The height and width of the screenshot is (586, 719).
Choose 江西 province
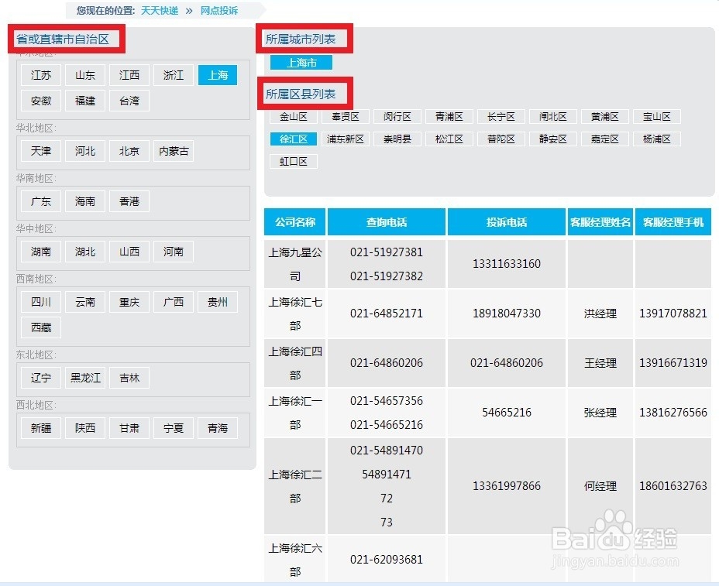129,75
